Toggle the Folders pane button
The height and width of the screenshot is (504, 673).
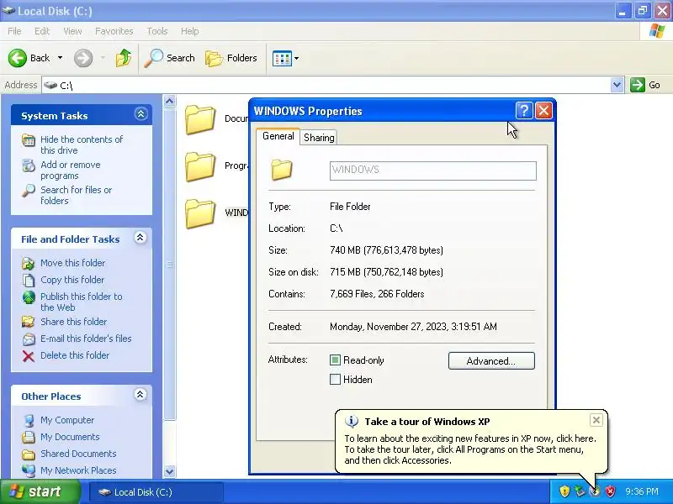(231, 58)
